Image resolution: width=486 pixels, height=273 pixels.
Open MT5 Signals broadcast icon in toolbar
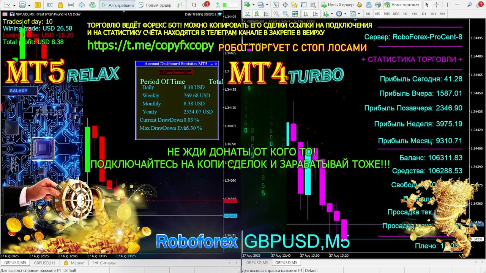coord(71,5)
